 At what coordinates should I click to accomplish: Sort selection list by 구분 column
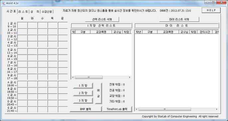(x=83, y=32)
